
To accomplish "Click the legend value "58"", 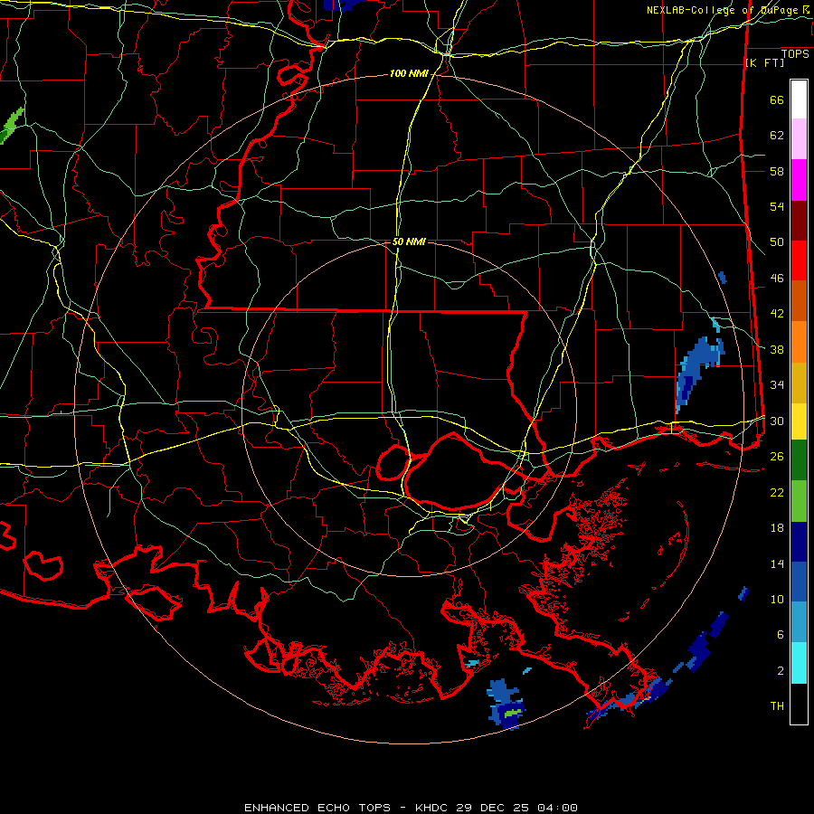I will [777, 171].
